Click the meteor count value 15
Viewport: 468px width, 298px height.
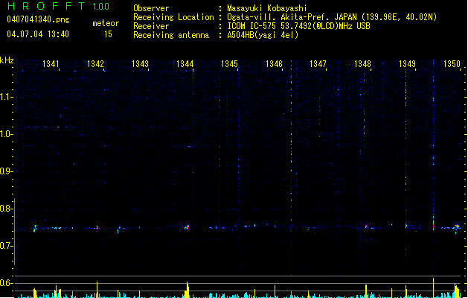[x=108, y=34]
